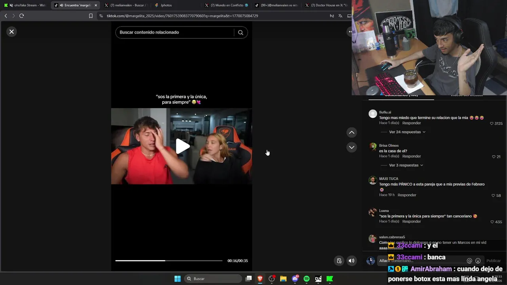Open the Windows Start menu
The height and width of the screenshot is (285, 507).
(177, 279)
